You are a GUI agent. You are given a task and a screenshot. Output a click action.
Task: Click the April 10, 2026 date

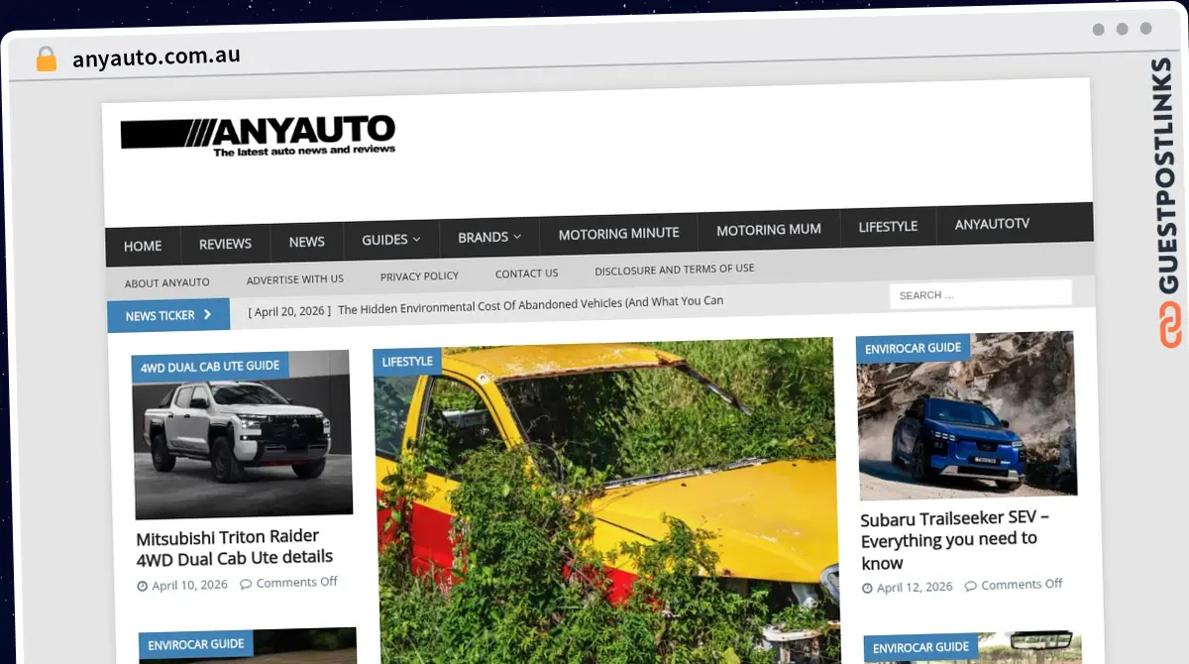click(189, 585)
